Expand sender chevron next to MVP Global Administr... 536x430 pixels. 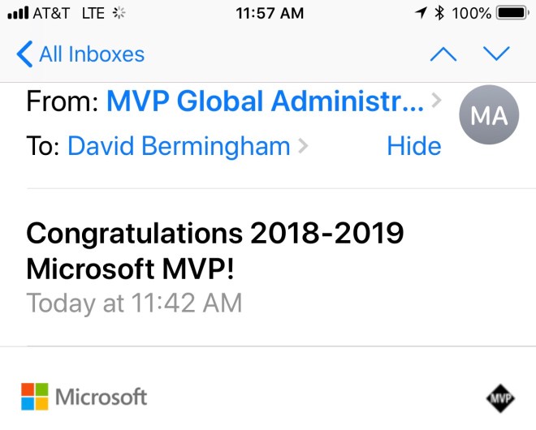[x=437, y=101]
